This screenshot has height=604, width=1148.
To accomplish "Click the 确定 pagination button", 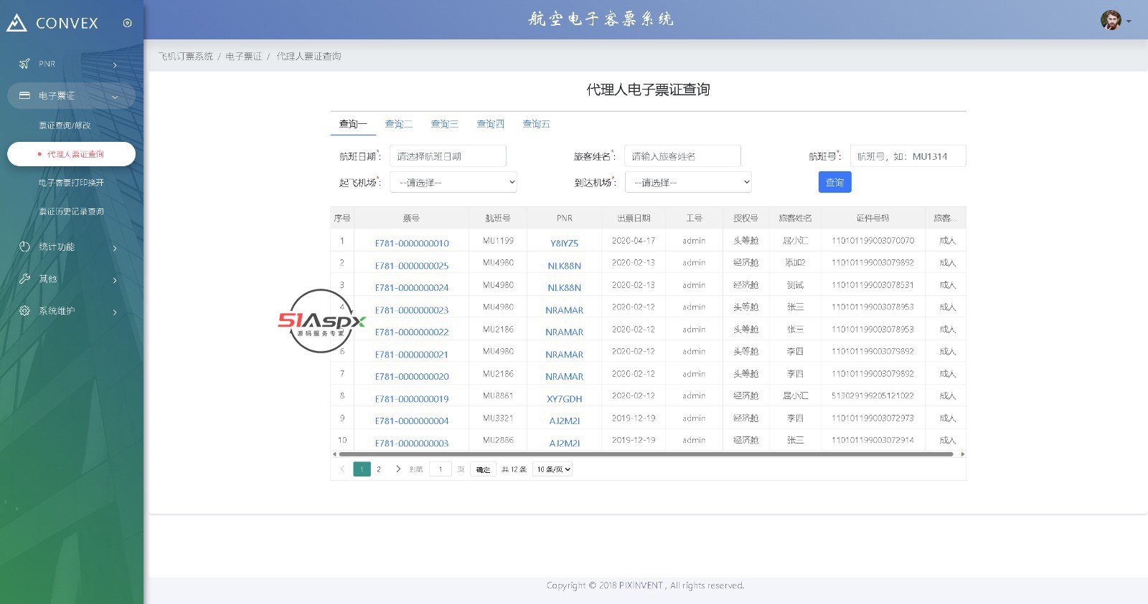I will (483, 469).
